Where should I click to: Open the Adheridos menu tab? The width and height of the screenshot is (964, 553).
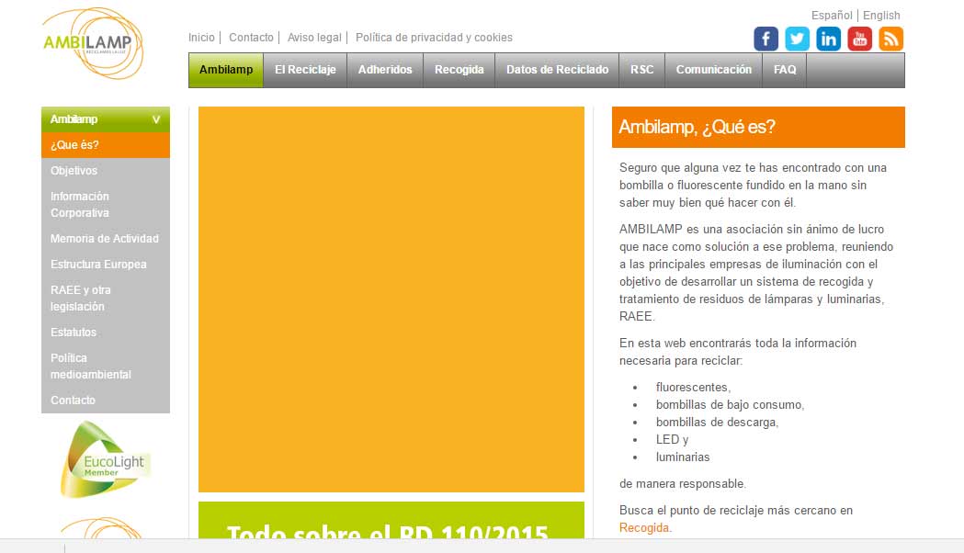[385, 70]
